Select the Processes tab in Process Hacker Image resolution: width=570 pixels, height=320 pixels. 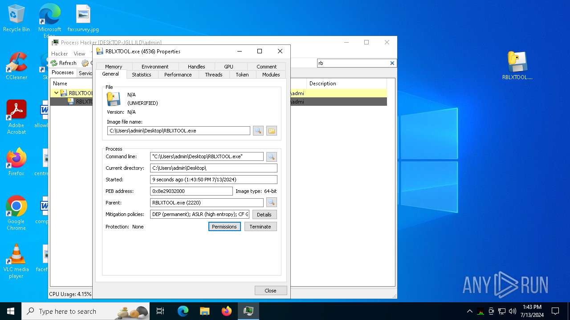coord(63,72)
